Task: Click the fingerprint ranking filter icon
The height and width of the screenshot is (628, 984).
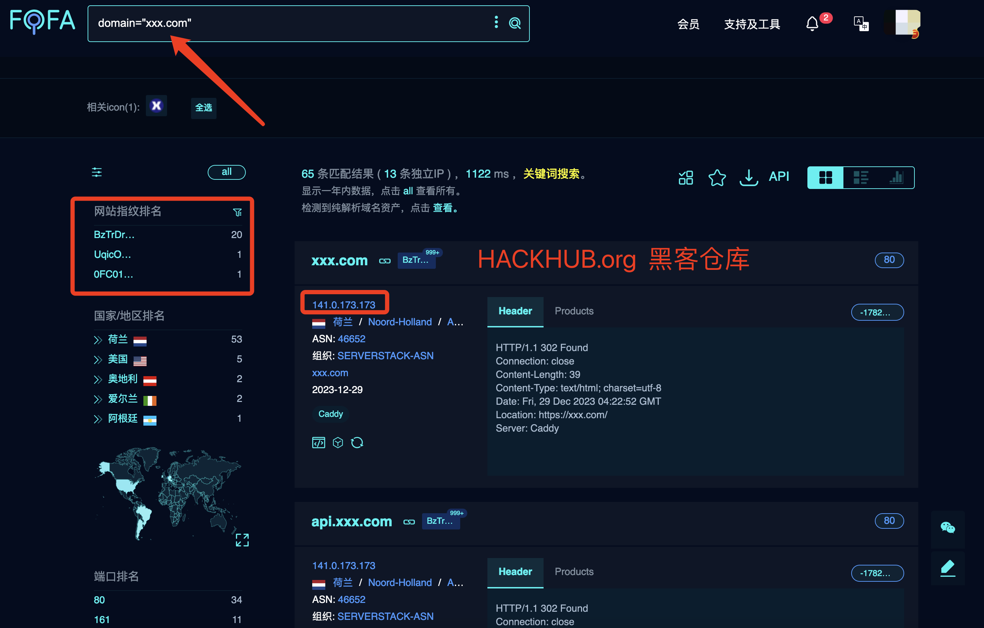Action: 237,212
